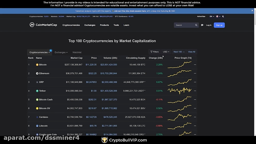Click the Sign up button
The width and height of the screenshot is (256, 144).
click(x=219, y=25)
